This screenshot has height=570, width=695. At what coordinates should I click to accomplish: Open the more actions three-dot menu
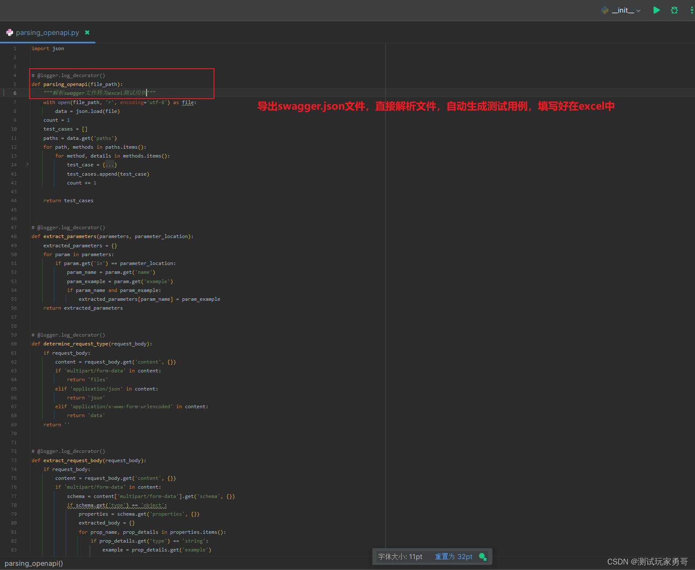[x=692, y=10]
